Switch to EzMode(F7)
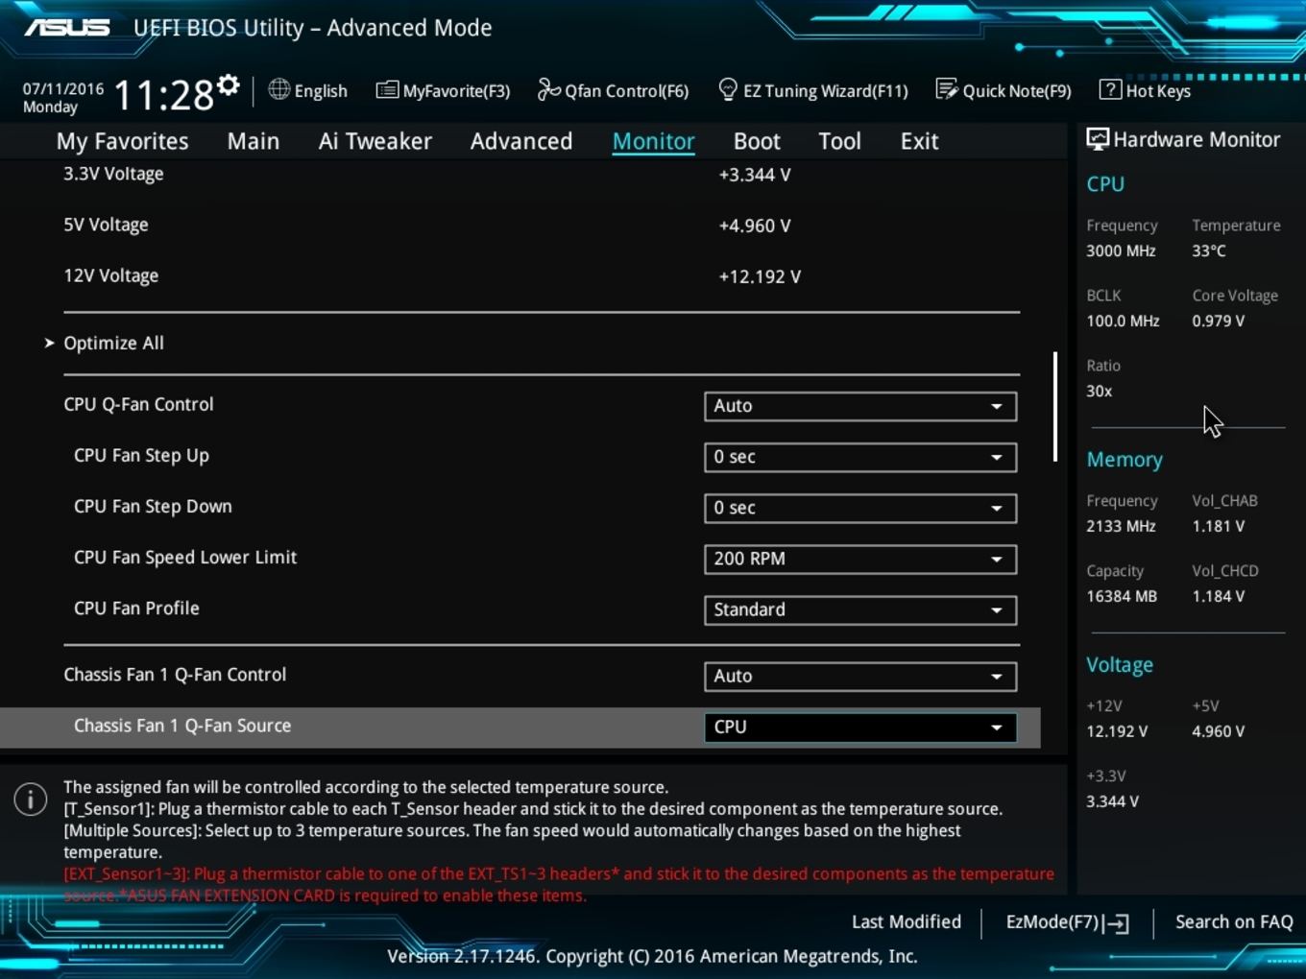1306x979 pixels. 1067,922
